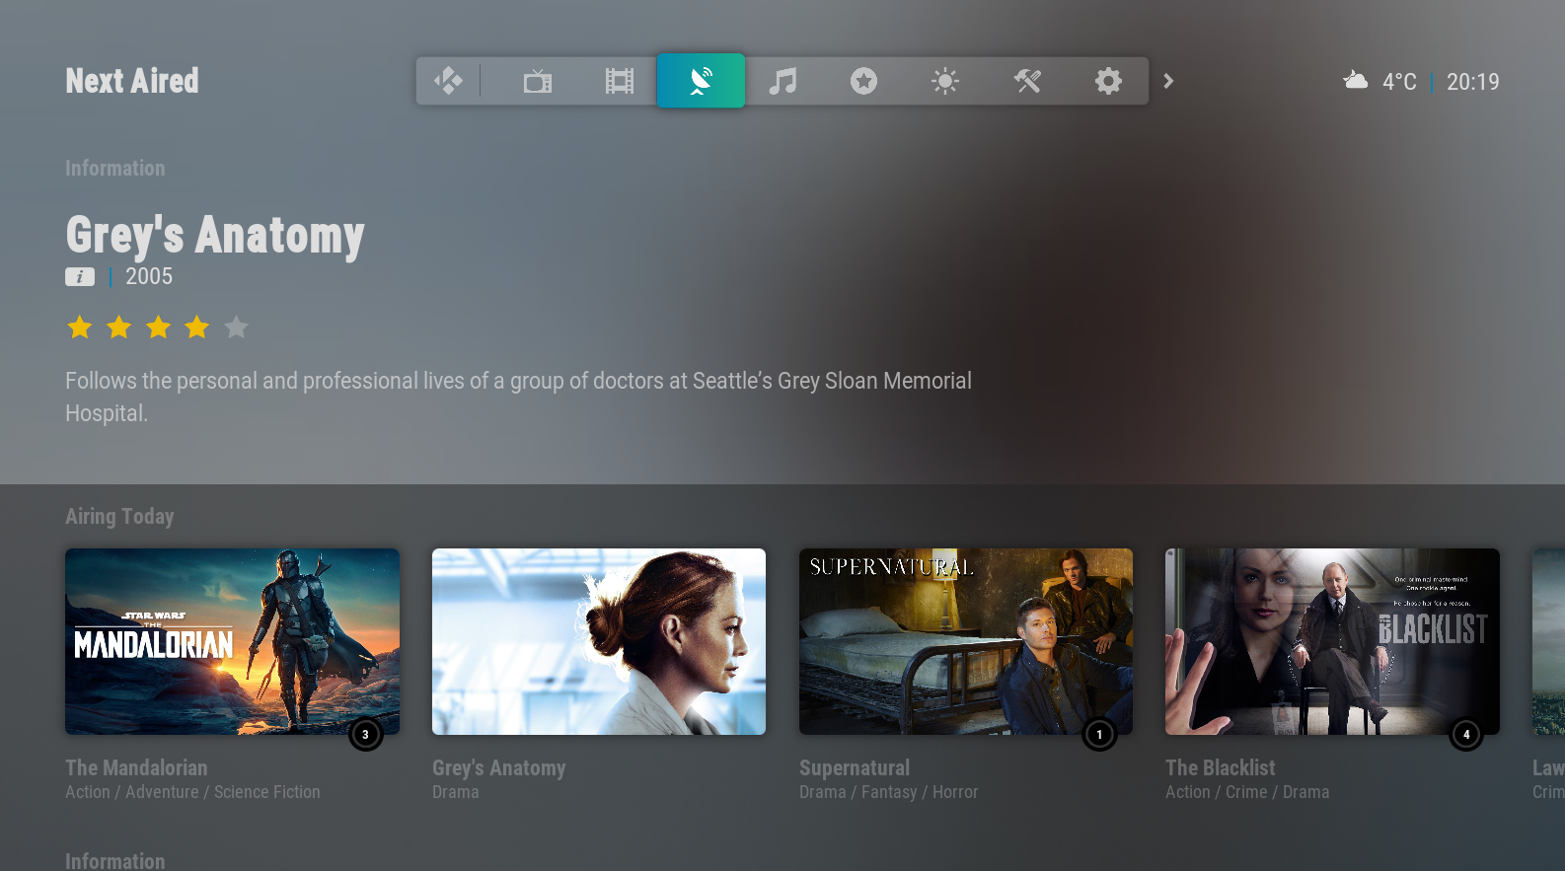Click the 'Drama / Fantasy / Horror' genre text

[x=889, y=792]
